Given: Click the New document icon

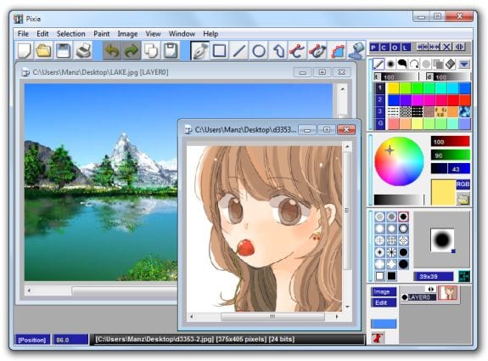Looking at the screenshot, I should coord(25,51).
